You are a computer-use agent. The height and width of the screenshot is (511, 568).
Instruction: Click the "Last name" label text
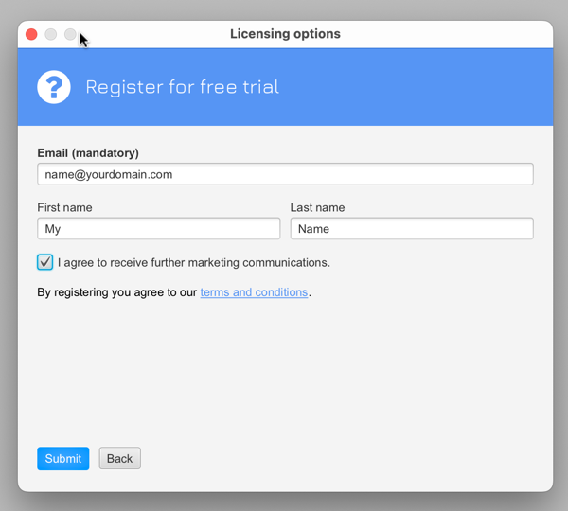click(317, 207)
